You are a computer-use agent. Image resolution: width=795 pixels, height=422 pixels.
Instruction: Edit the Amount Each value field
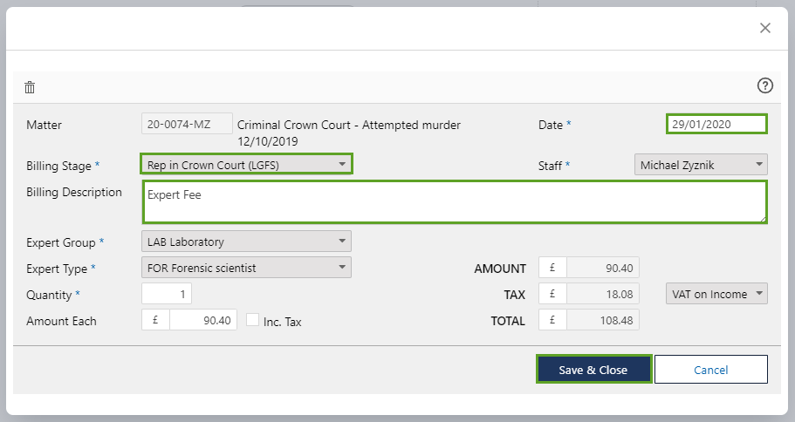[x=203, y=321]
